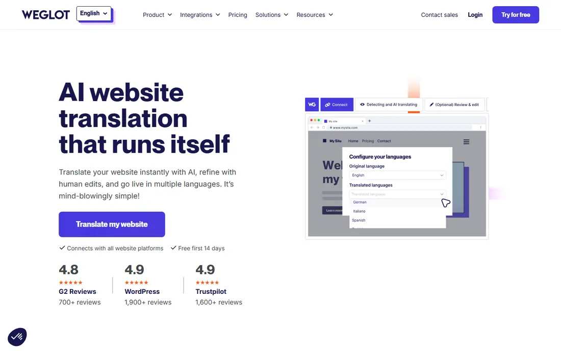This screenshot has height=351, width=561.
Task: Click the 700+ reviews text
Action: click(x=80, y=303)
